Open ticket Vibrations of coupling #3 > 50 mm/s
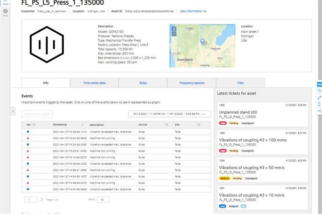The height and width of the screenshot is (214, 322). 263,169
